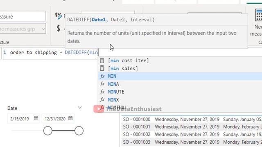Click fx icon next to MINA
Image resolution: width=262 pixels, height=147 pixels.
pyautogui.click(x=102, y=84)
